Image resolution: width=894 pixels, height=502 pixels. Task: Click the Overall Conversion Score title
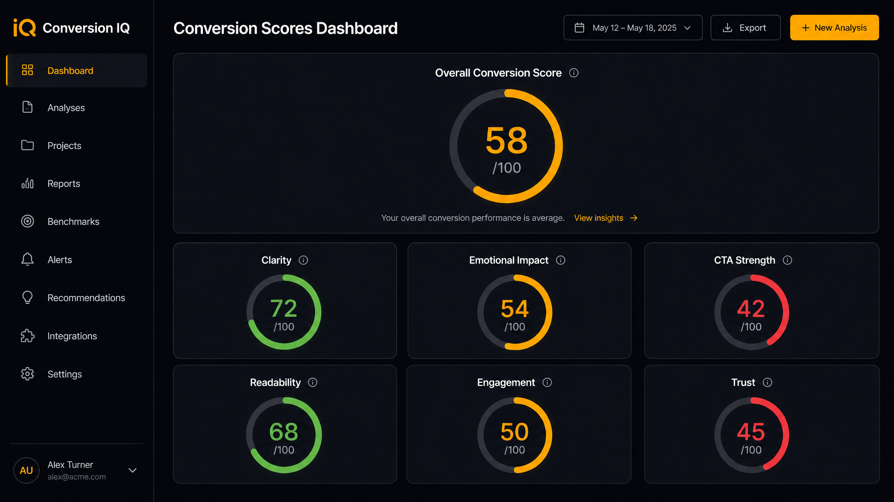(498, 73)
